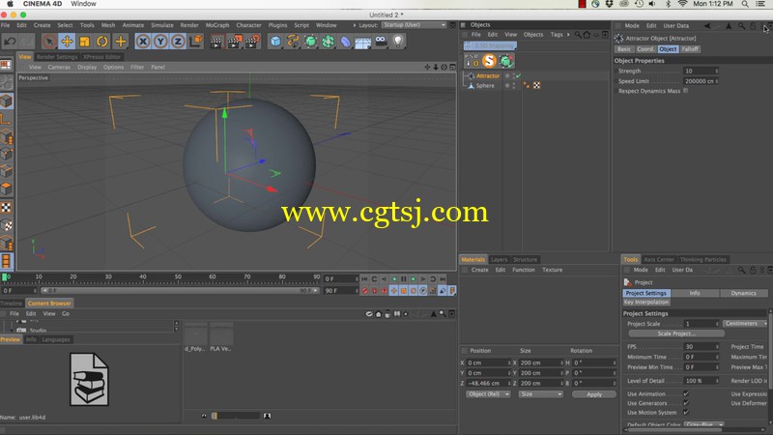The height and width of the screenshot is (435, 773).
Task: Click the orange S snapping icon
Action: [489, 61]
